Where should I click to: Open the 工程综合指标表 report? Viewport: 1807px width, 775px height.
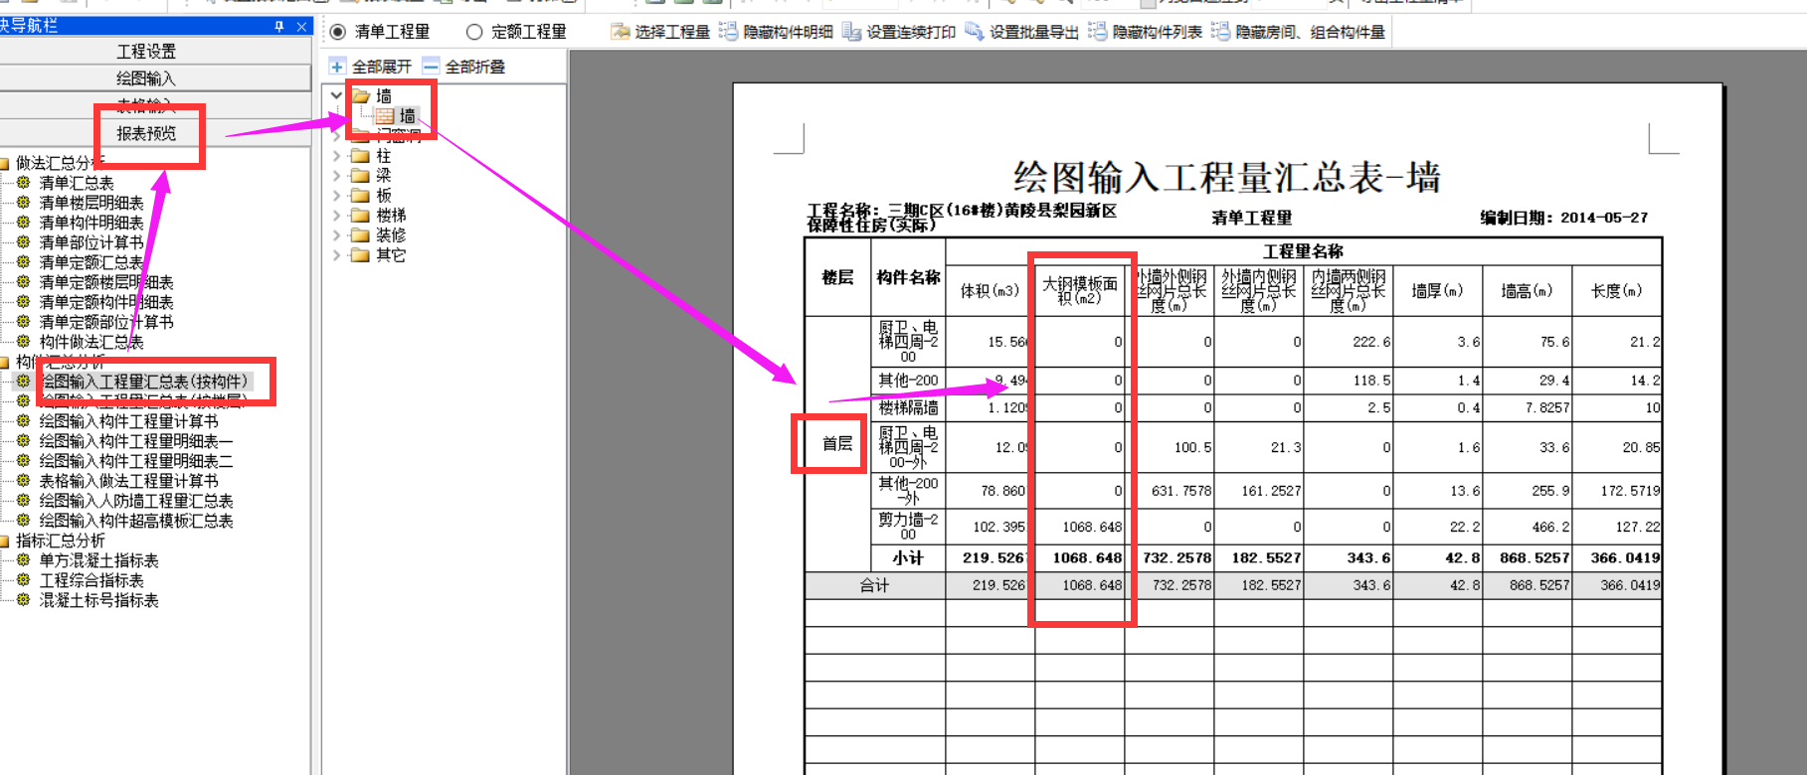click(91, 580)
